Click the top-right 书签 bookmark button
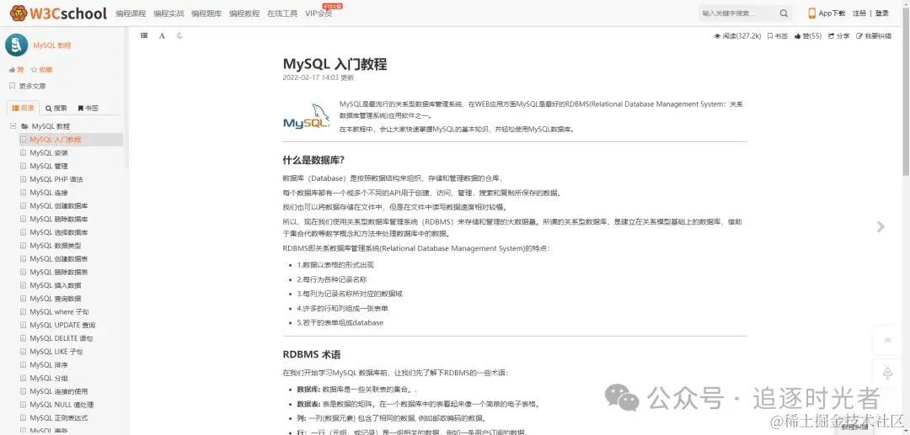910x435 pixels. pyautogui.click(x=777, y=36)
